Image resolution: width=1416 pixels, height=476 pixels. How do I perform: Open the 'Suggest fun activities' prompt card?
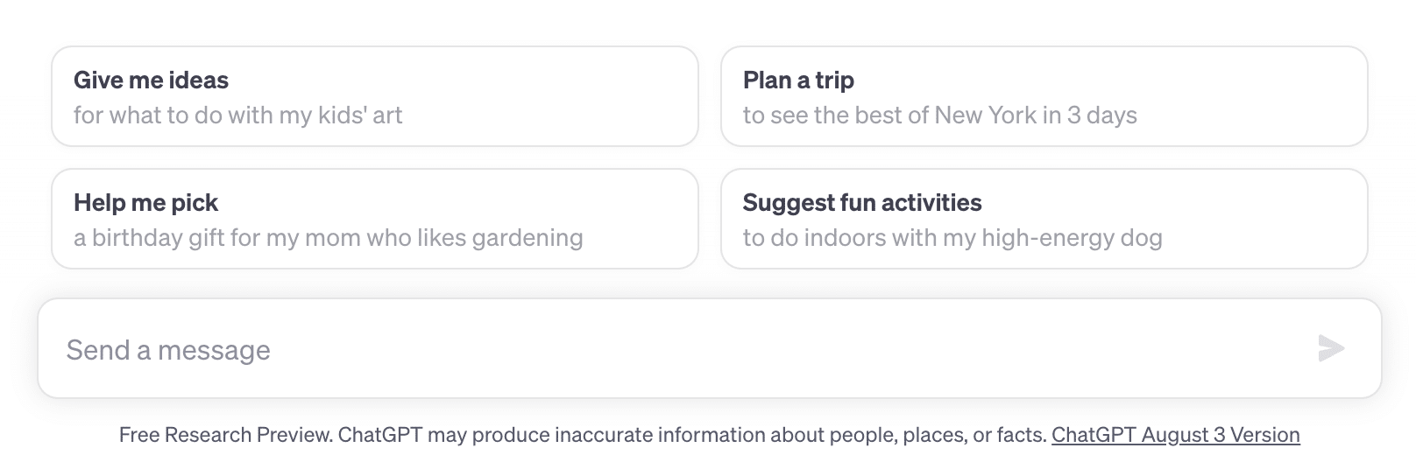click(1044, 219)
